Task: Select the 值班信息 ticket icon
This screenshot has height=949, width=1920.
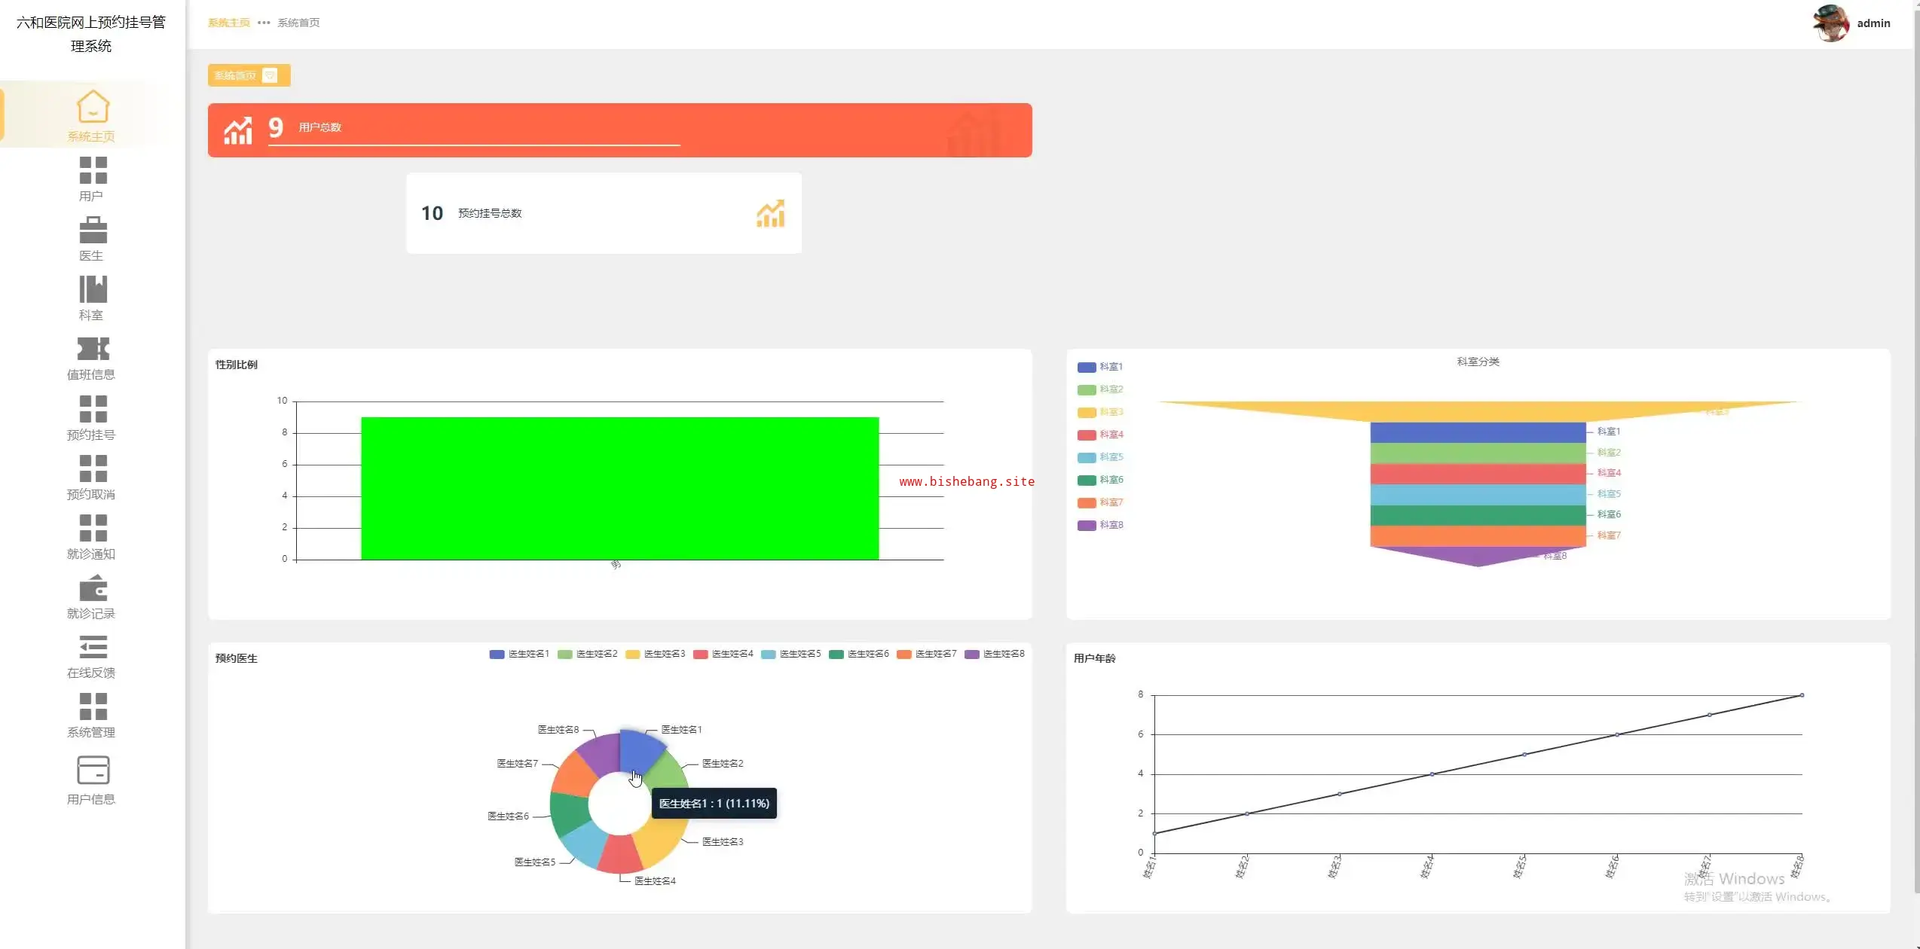Action: (93, 349)
